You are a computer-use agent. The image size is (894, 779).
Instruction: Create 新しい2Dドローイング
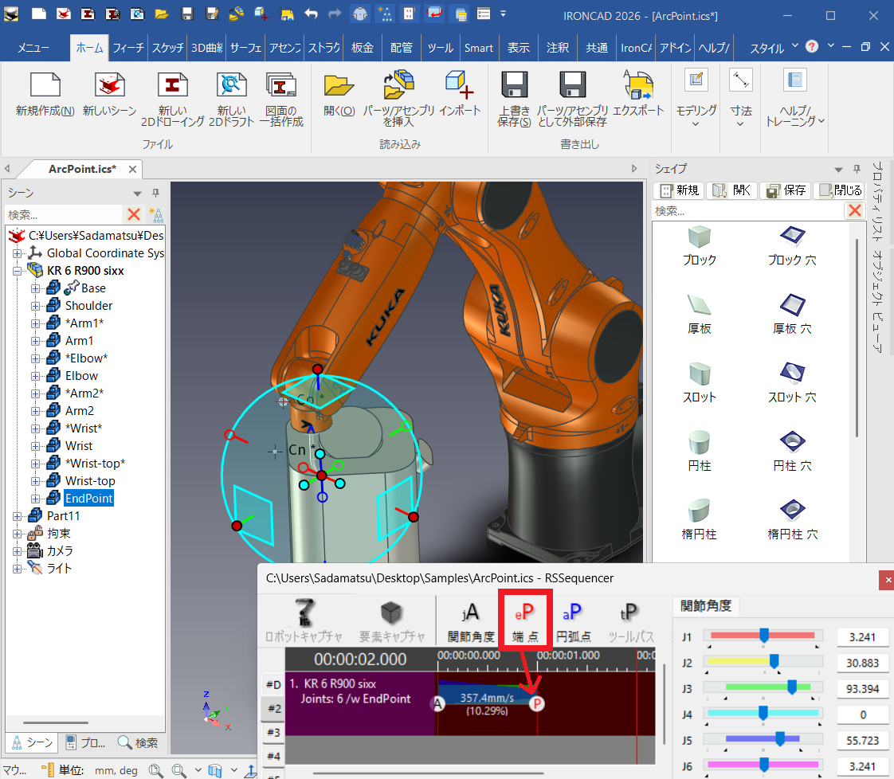172,99
